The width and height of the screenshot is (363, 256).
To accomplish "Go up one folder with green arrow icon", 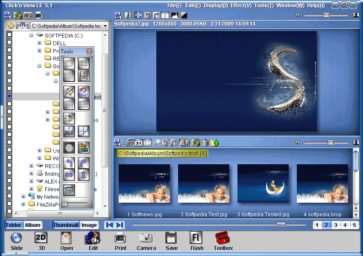I will (214, 143).
